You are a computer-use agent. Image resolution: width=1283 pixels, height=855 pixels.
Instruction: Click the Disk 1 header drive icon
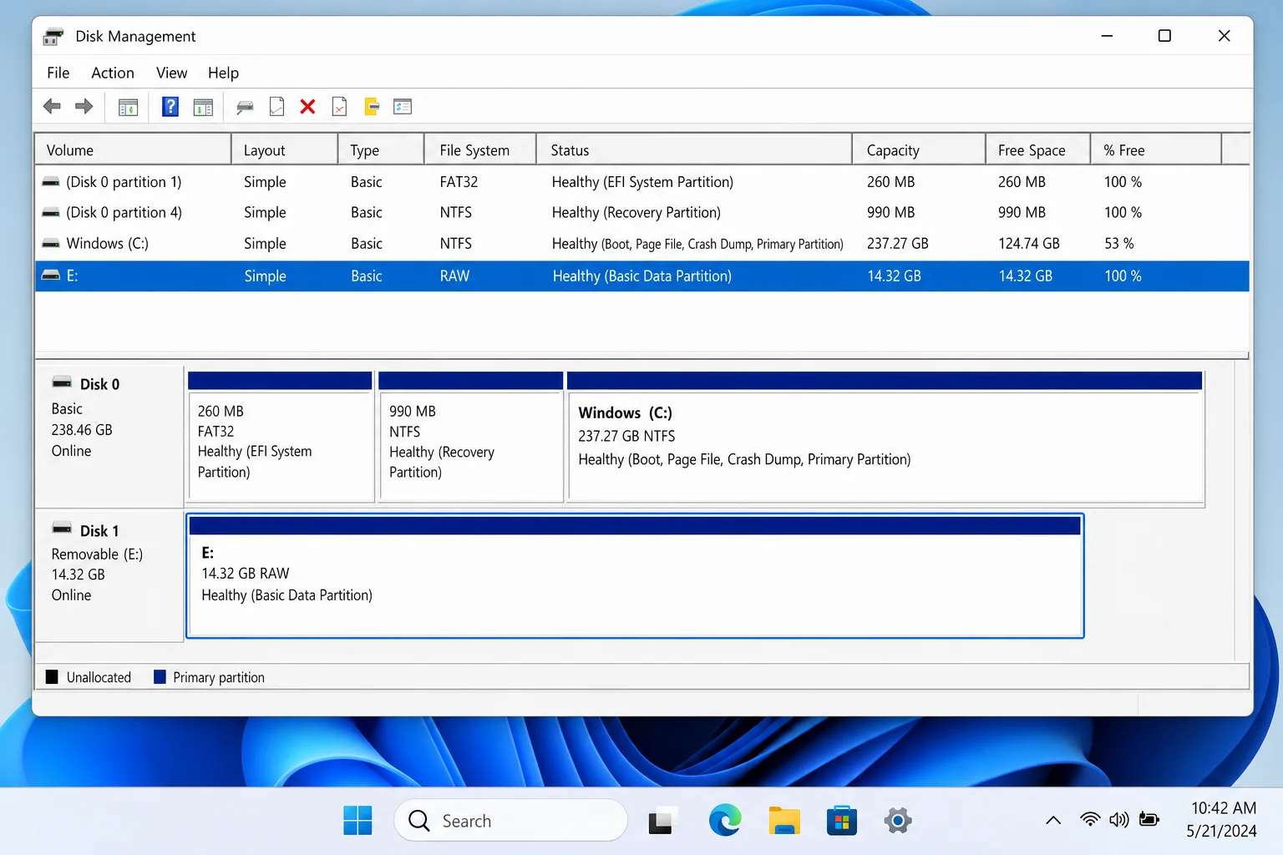click(62, 529)
